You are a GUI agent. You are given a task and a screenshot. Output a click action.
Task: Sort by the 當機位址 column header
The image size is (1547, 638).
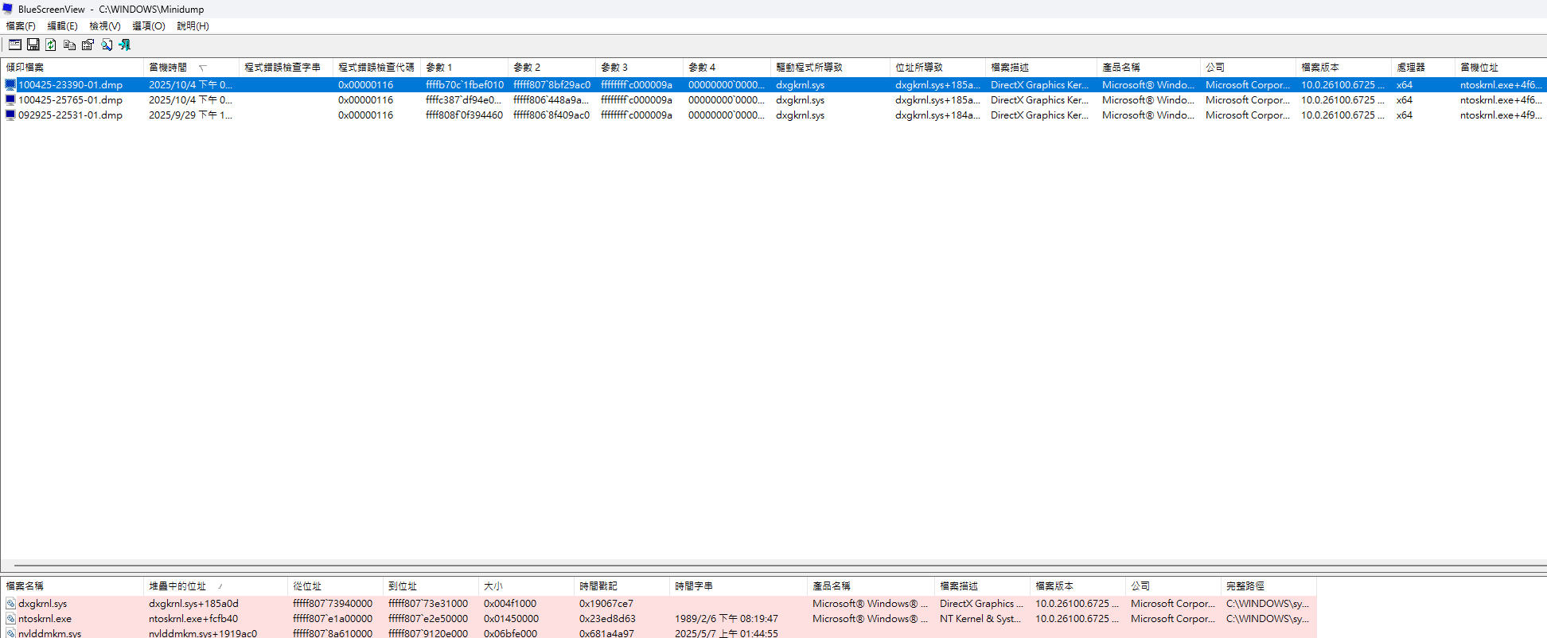[1501, 67]
